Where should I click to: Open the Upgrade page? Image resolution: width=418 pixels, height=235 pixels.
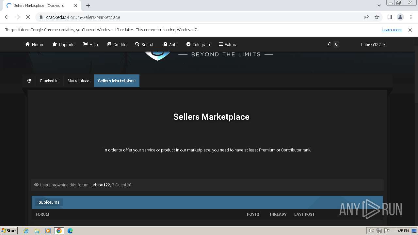click(x=63, y=44)
